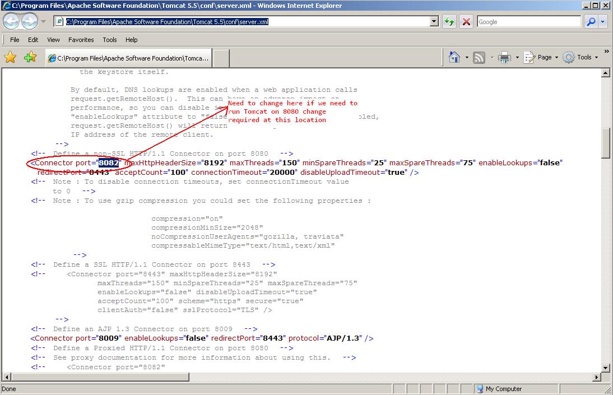Image resolution: width=613 pixels, height=395 pixels.
Task: Click the comment 'Define an AJP 1.3 Connector on port 8009'
Action: [143, 329]
